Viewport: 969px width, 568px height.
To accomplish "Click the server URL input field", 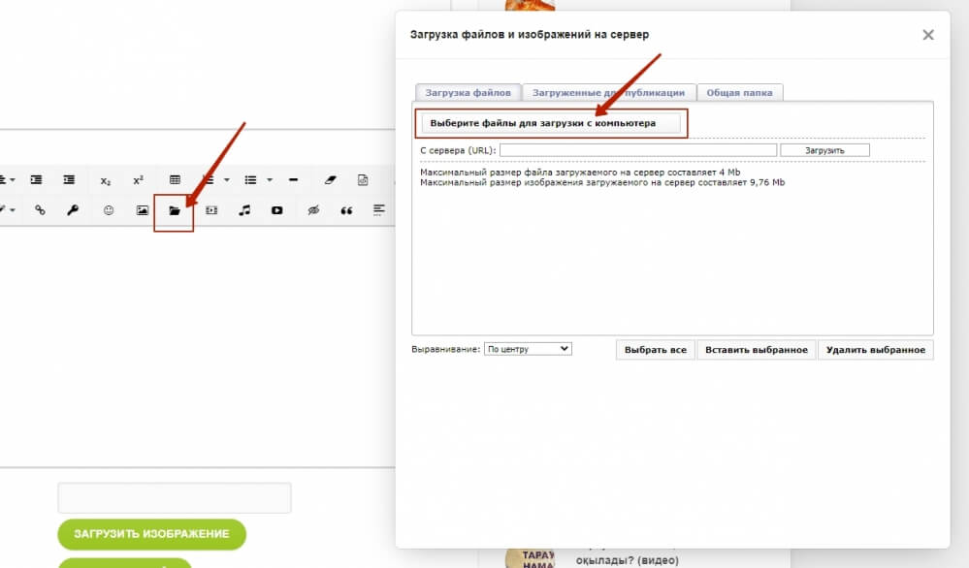I will [x=637, y=150].
